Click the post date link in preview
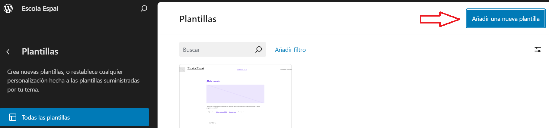549x128 pixels. [x=221, y=112]
